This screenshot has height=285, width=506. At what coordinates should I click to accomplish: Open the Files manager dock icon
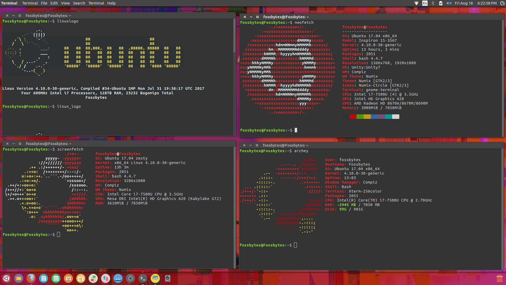(x=19, y=278)
